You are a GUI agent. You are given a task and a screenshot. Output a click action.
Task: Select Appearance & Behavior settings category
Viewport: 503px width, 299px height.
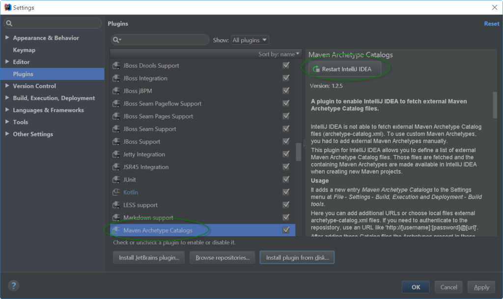click(46, 38)
